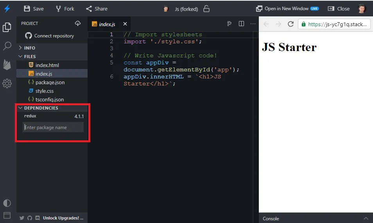Open the Console panel

coord(271,218)
